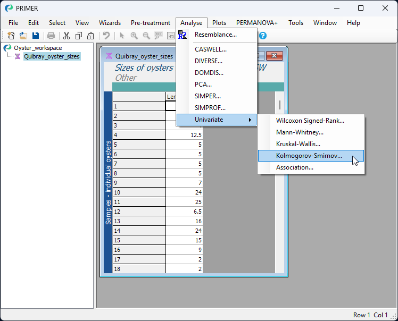398x321 pixels.
Task: Select Kolmogorov-Smirnov from the Univariate submenu
Action: (x=309, y=156)
